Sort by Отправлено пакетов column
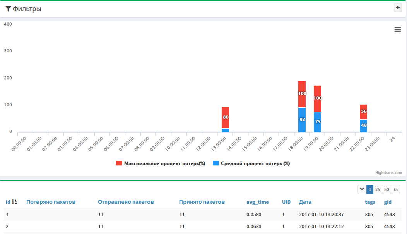 click(126, 202)
